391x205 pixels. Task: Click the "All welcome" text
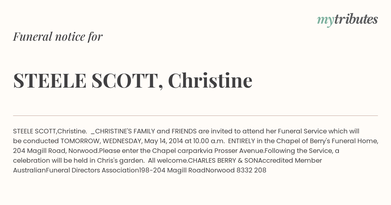point(167,160)
